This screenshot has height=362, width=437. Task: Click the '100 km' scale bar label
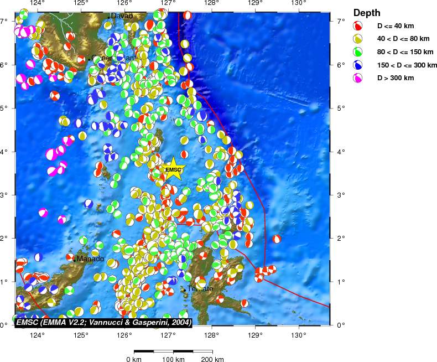[173, 359]
